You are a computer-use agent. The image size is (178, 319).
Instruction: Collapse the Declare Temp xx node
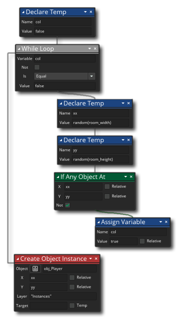click(x=61, y=104)
